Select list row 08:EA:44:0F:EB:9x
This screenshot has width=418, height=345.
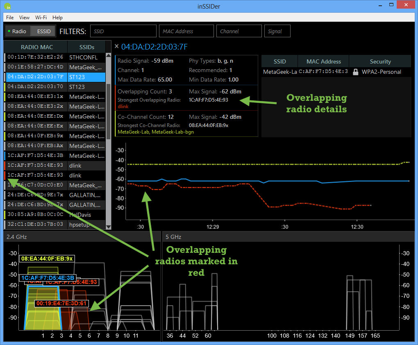tap(55, 136)
